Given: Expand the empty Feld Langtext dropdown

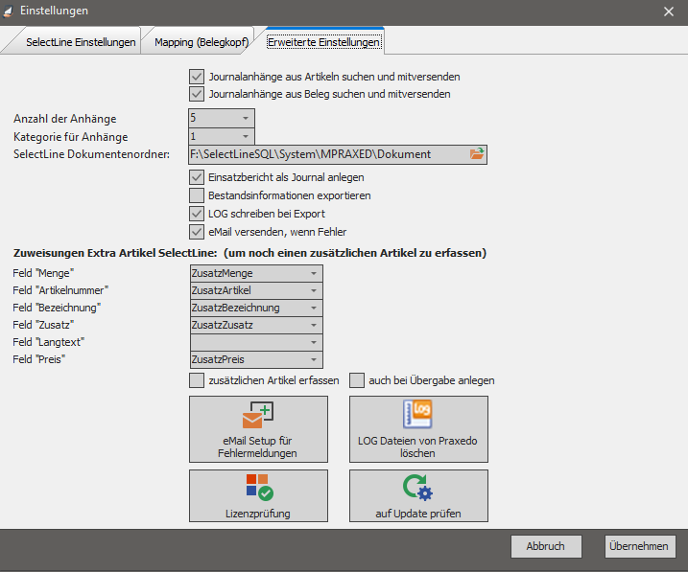Looking at the screenshot, I should point(313,342).
